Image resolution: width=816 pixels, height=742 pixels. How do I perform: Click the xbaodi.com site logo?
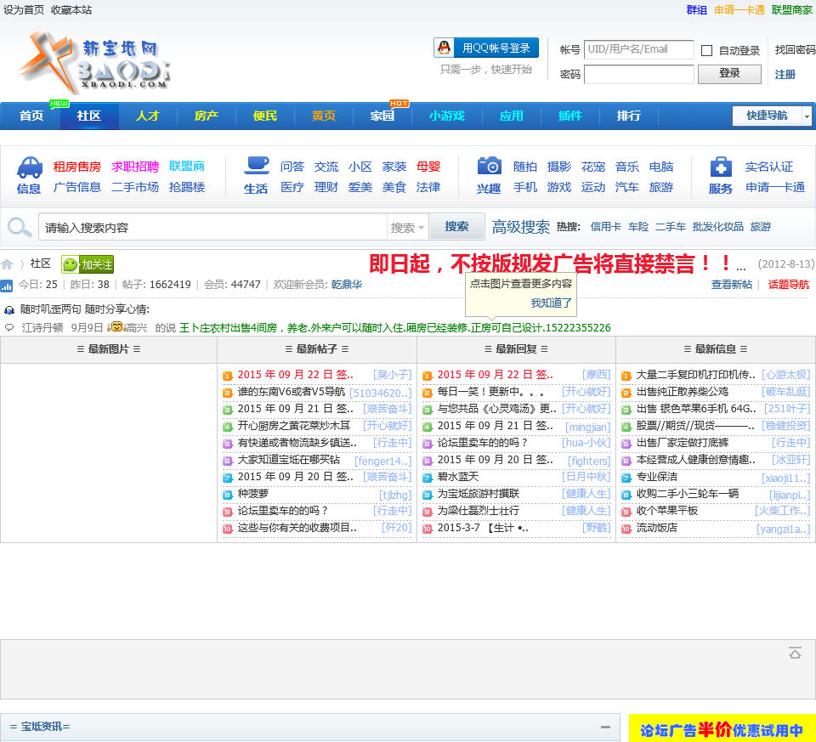(x=93, y=62)
